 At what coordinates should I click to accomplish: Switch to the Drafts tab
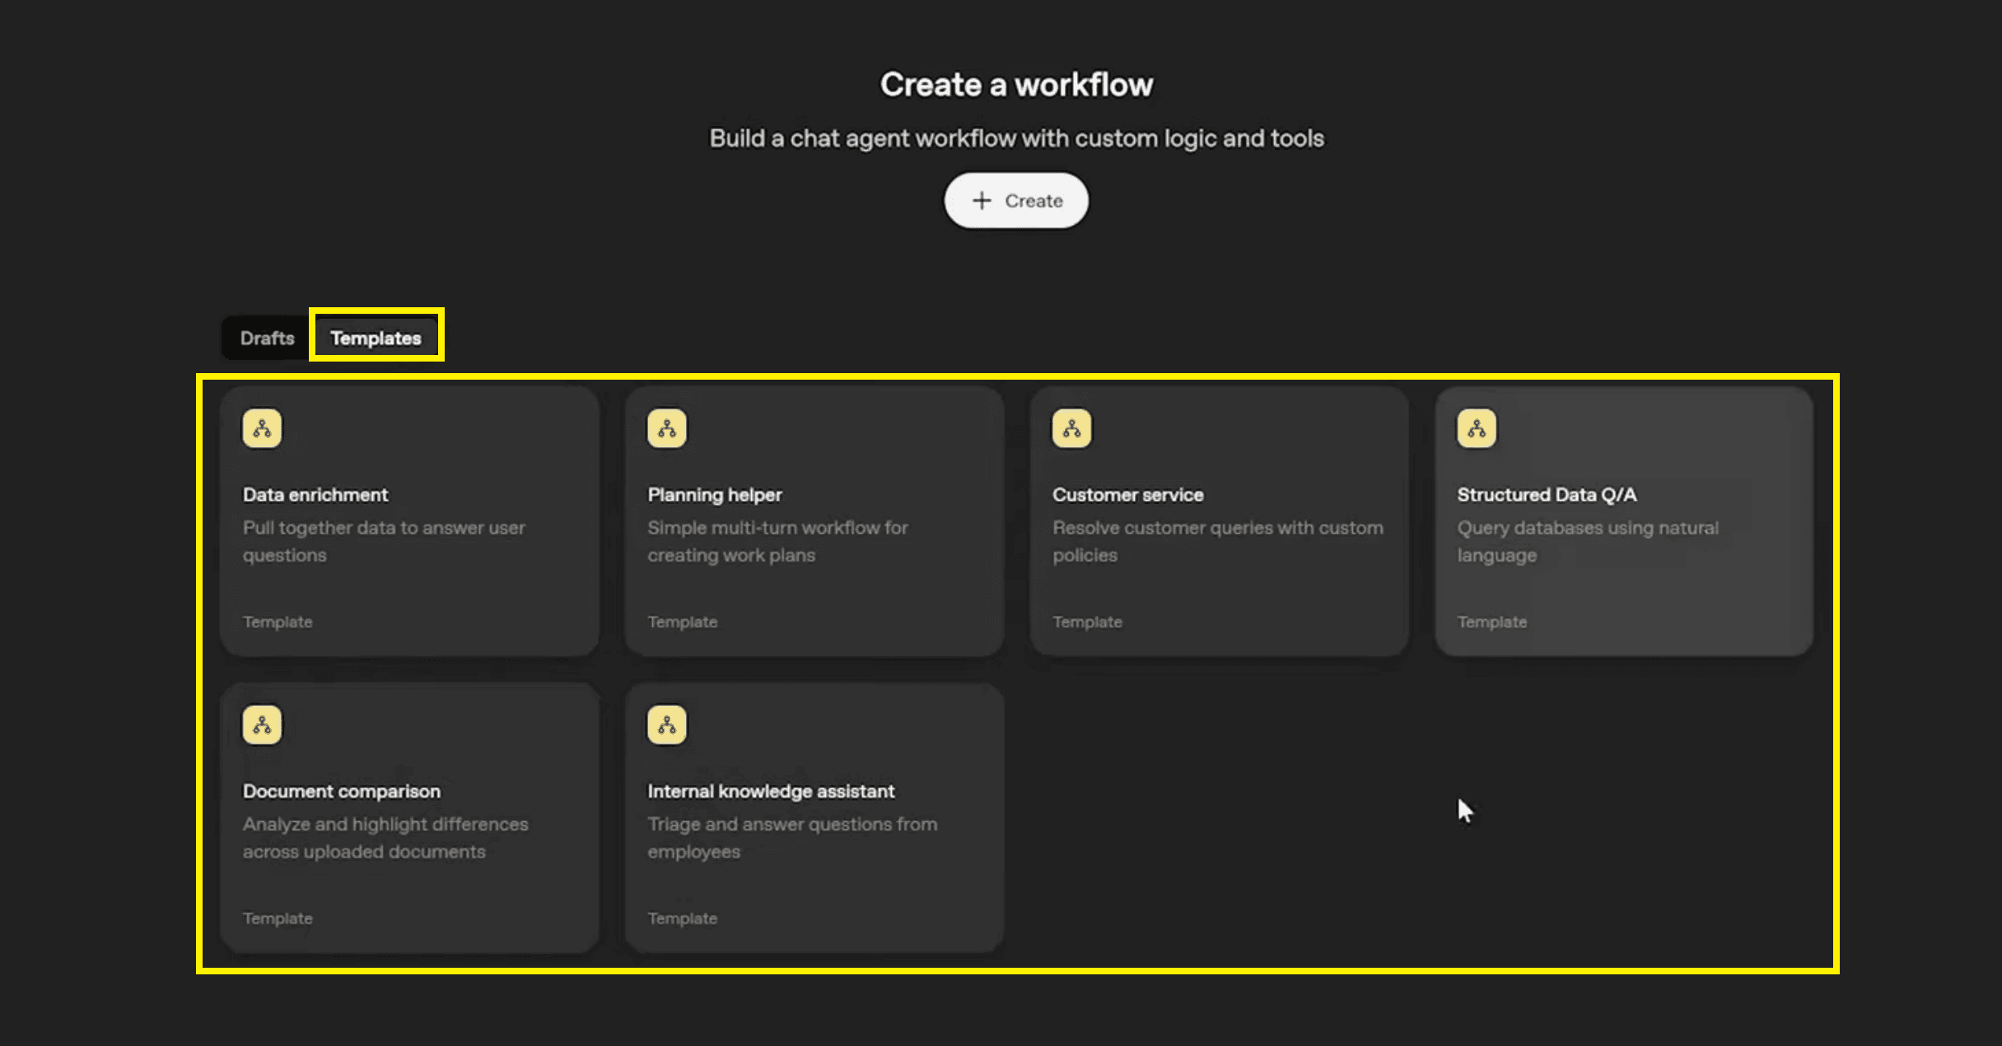click(x=267, y=338)
